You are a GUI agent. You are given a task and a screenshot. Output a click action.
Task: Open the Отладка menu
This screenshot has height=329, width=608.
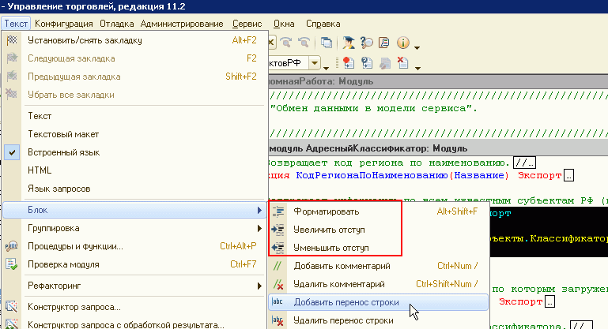117,24
